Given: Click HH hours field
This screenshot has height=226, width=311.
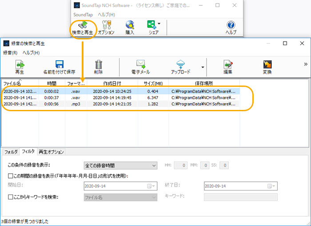Looking at the screenshot, I should coord(180,165).
